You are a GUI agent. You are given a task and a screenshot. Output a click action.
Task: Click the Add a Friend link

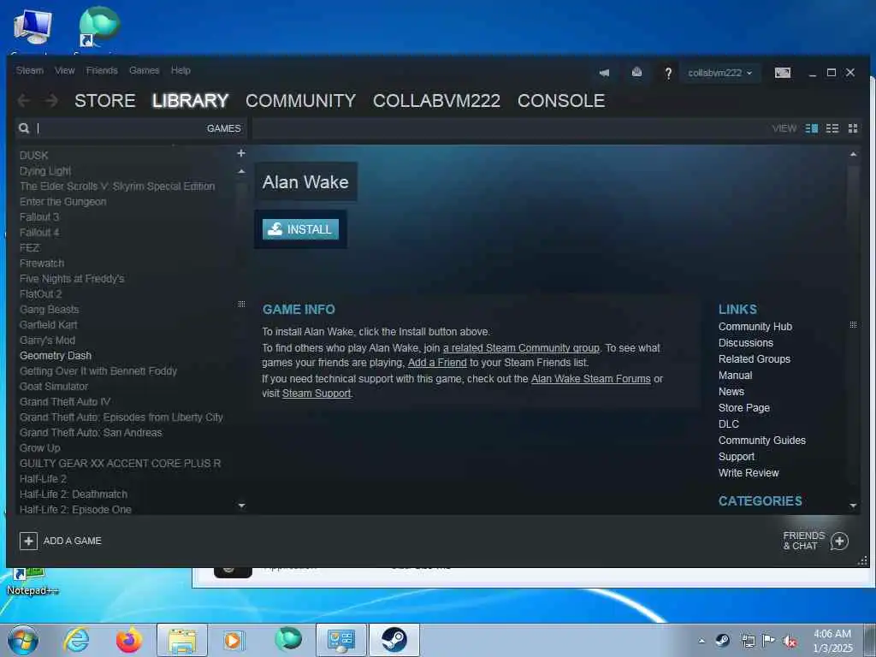click(437, 363)
